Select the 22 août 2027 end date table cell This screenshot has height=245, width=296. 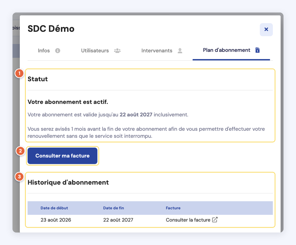pos(118,220)
